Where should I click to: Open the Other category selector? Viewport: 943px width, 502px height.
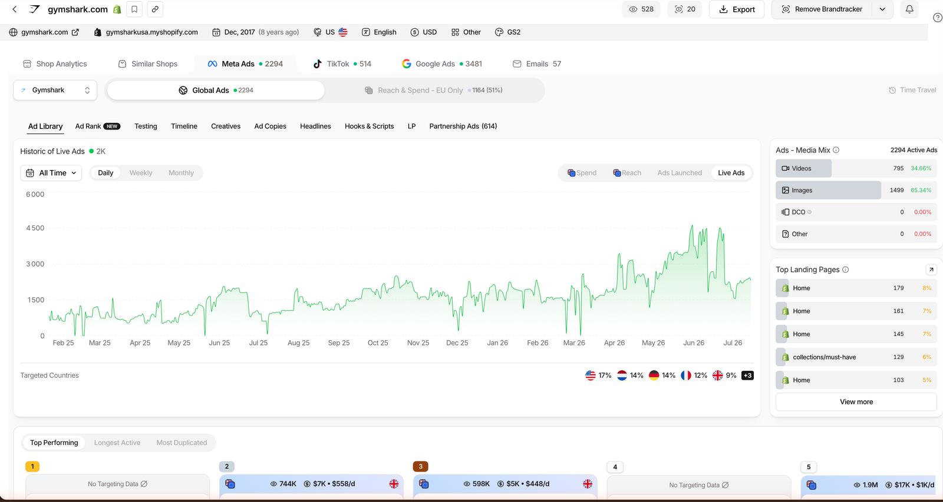466,32
